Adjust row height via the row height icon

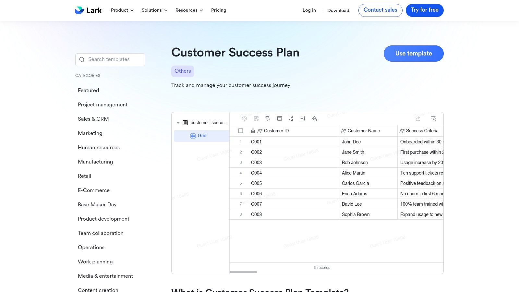303,118
